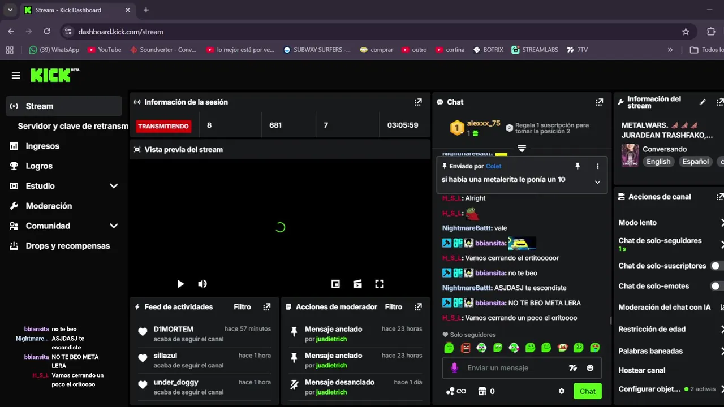The image size is (724, 407).
Task: Click the pin icon on the pinned message
Action: [x=578, y=166]
